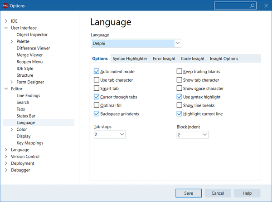Select IDE Style in tree
The height and width of the screenshot is (202, 272).
click(25, 69)
